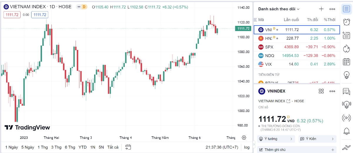
Task: Add symbol with the plus icon
Action: (322, 9)
